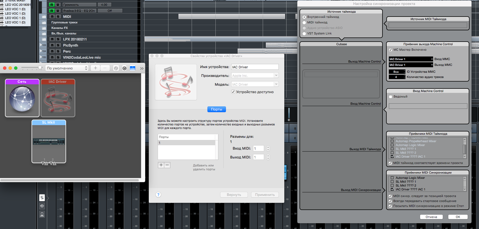The image size is (479, 229).
Task: Open help in IAC Driver properties
Action: coord(158,195)
